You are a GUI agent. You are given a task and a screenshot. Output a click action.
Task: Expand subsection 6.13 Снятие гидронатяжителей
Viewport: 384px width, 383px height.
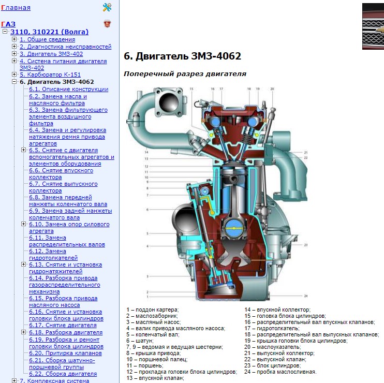[23, 264]
